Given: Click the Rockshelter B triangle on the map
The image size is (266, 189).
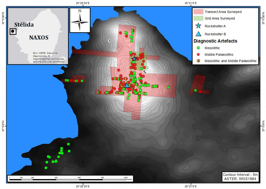Looking at the screenshot, I should coord(127,85).
